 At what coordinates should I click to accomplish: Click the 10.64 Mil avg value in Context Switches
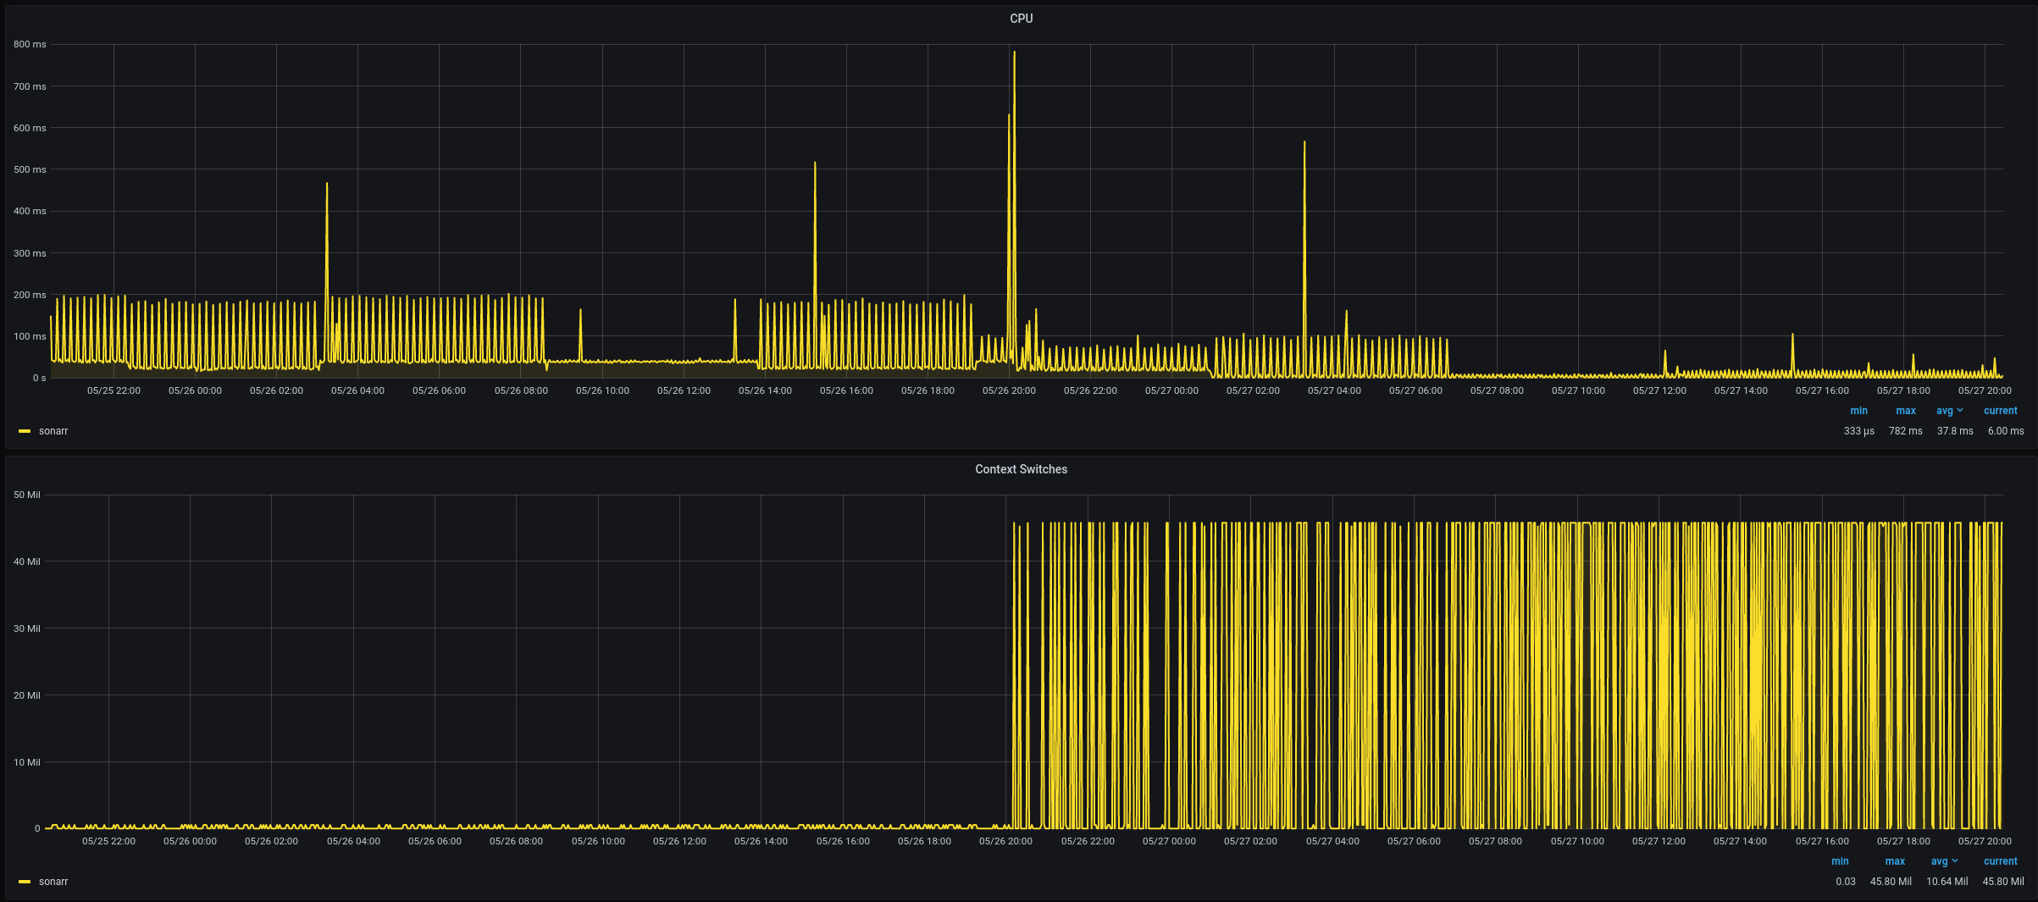click(1947, 882)
